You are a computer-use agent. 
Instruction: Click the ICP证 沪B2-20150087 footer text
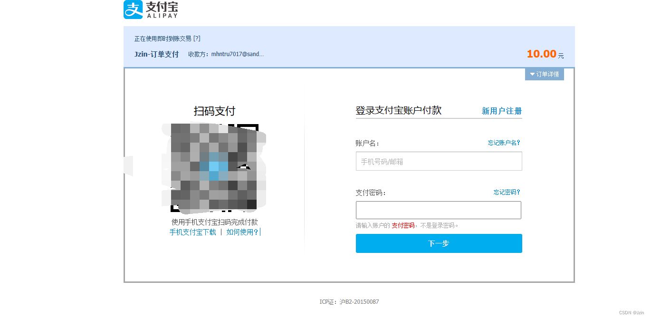[349, 302]
